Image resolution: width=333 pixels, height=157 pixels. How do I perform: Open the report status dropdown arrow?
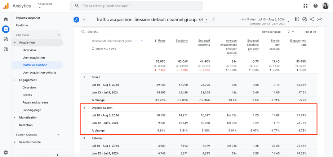click(x=206, y=19)
